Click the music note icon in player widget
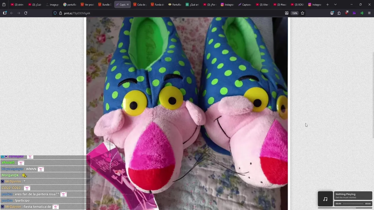 325,199
